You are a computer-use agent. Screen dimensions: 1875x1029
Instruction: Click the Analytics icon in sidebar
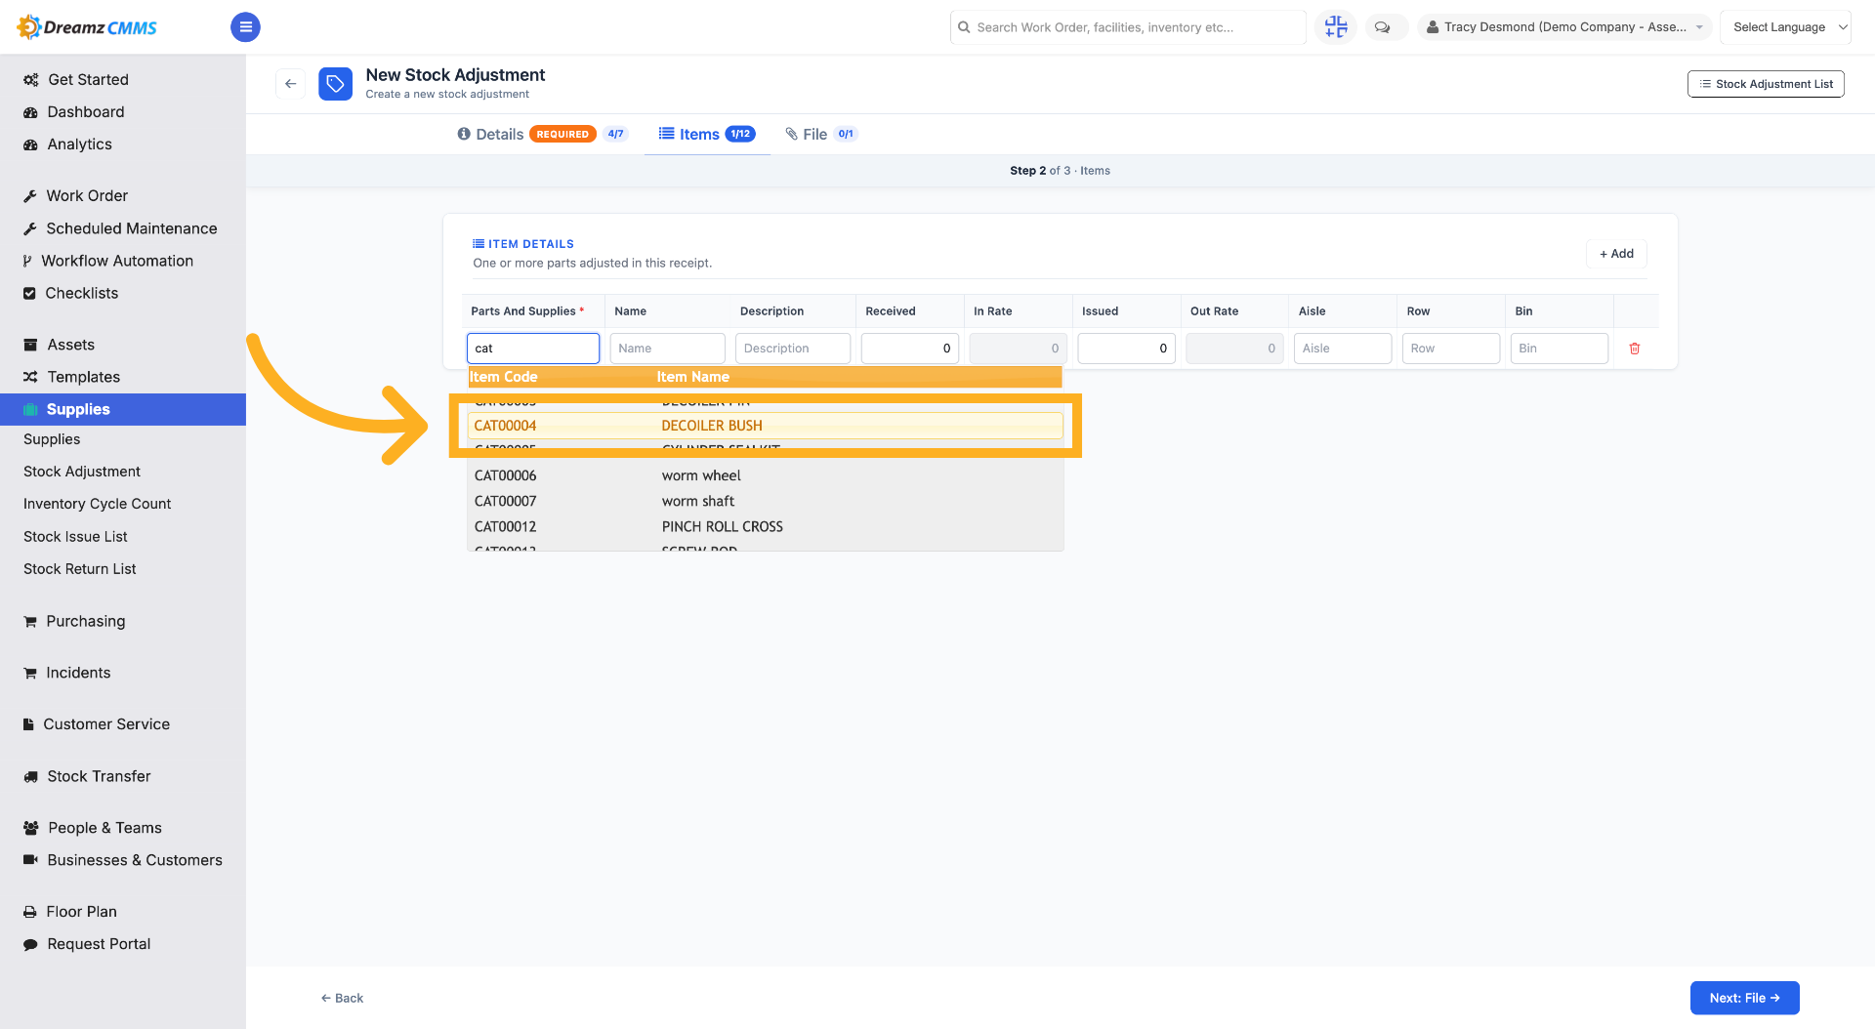[x=30, y=144]
